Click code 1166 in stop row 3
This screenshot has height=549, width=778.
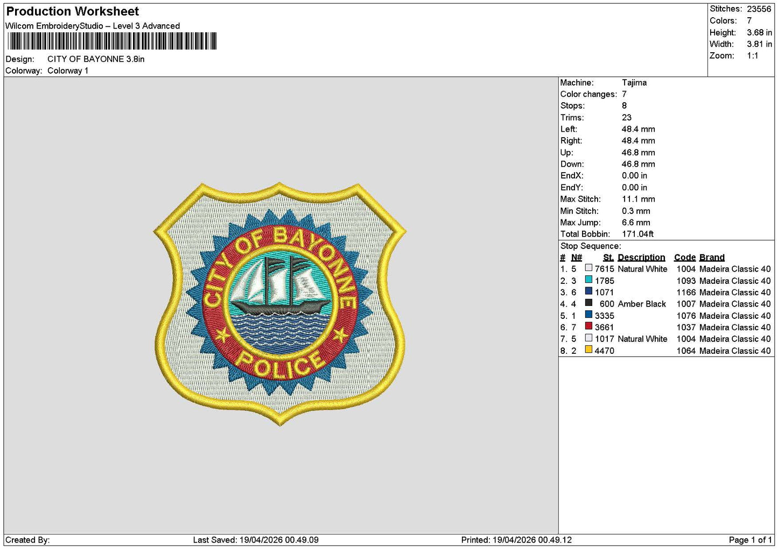[686, 293]
